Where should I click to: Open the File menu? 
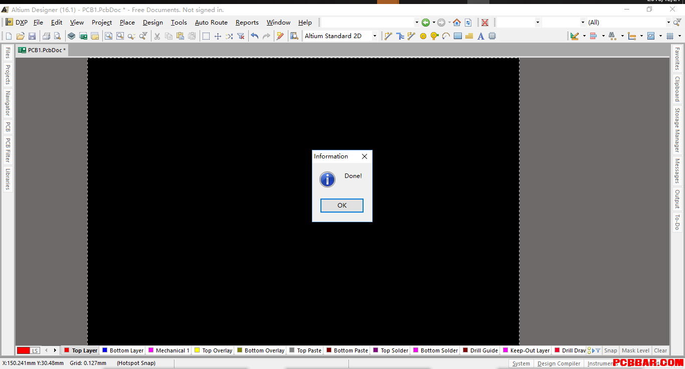click(x=38, y=23)
